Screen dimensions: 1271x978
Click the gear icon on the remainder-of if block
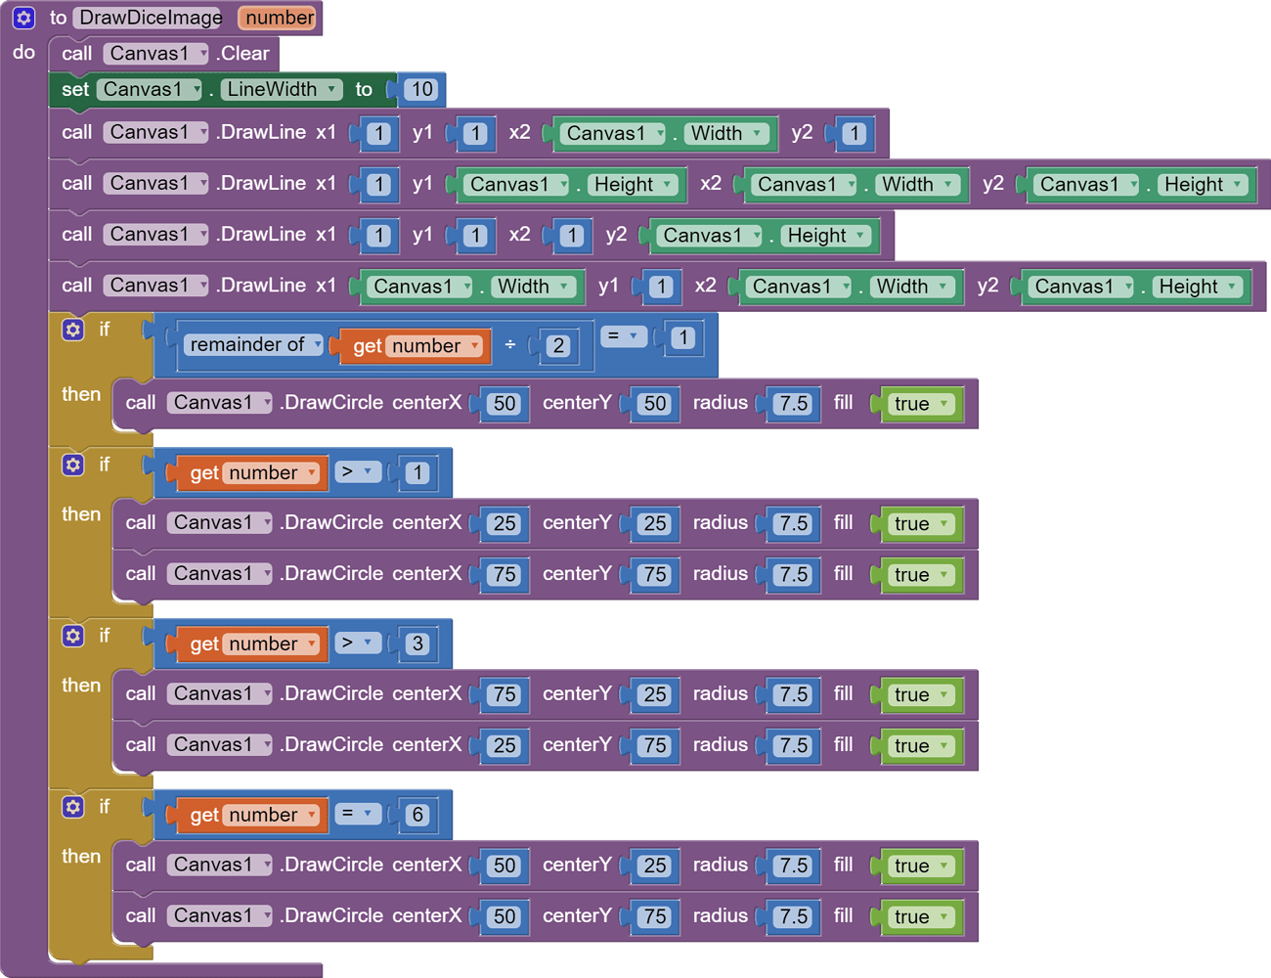pyautogui.click(x=72, y=330)
